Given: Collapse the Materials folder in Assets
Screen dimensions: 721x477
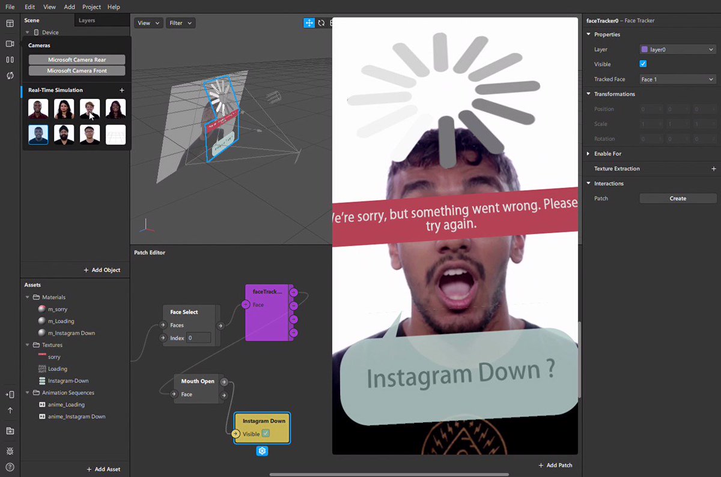Looking at the screenshot, I should click(28, 297).
